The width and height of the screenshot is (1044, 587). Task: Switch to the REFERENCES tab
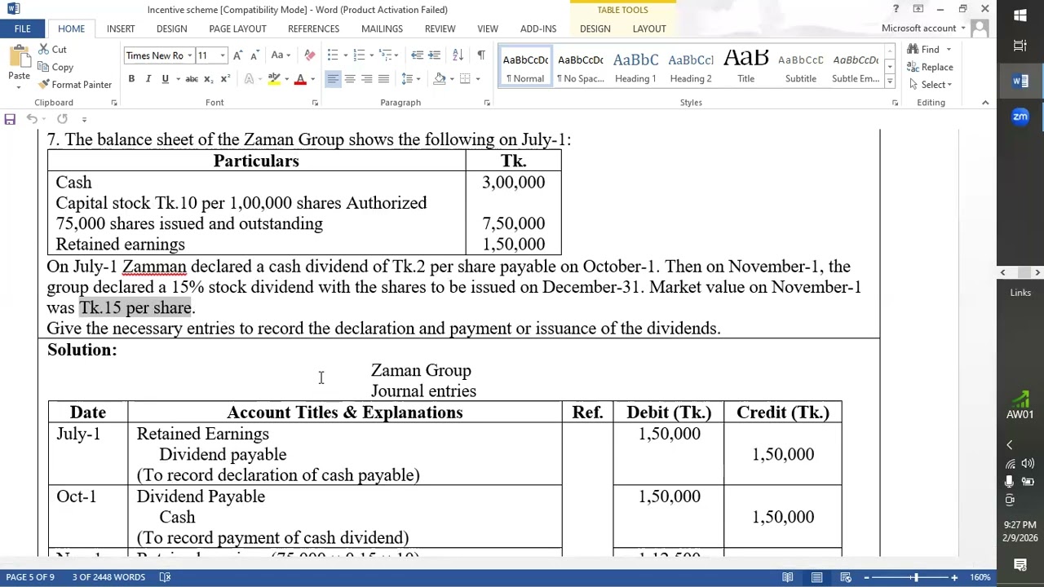[x=313, y=29]
